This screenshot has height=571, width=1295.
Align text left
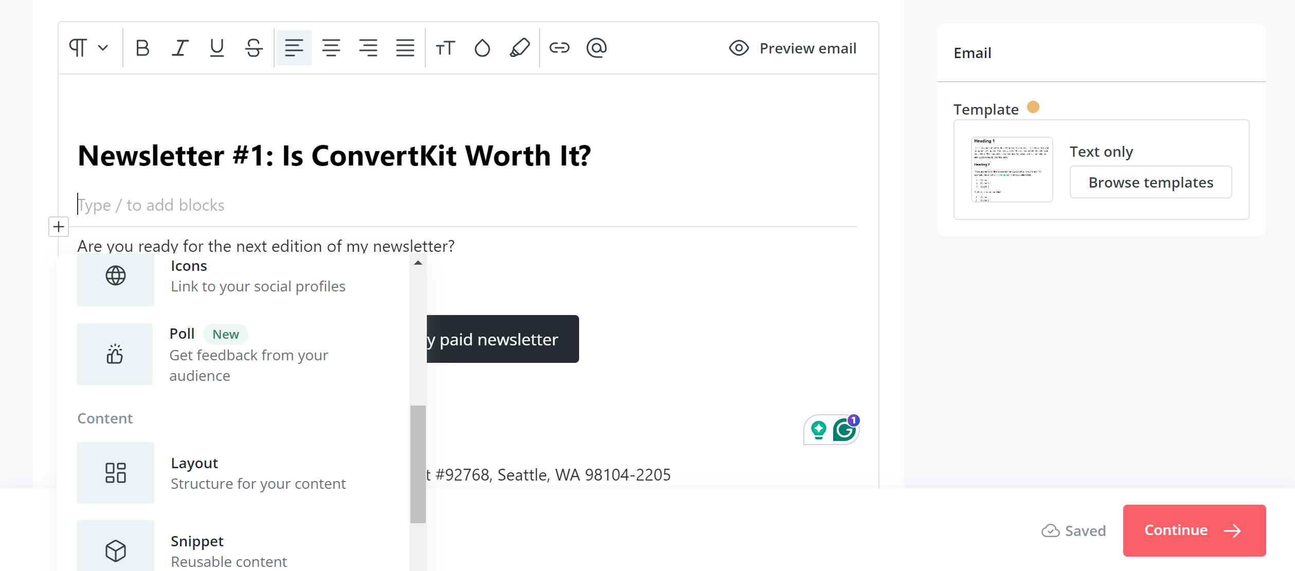(x=294, y=48)
